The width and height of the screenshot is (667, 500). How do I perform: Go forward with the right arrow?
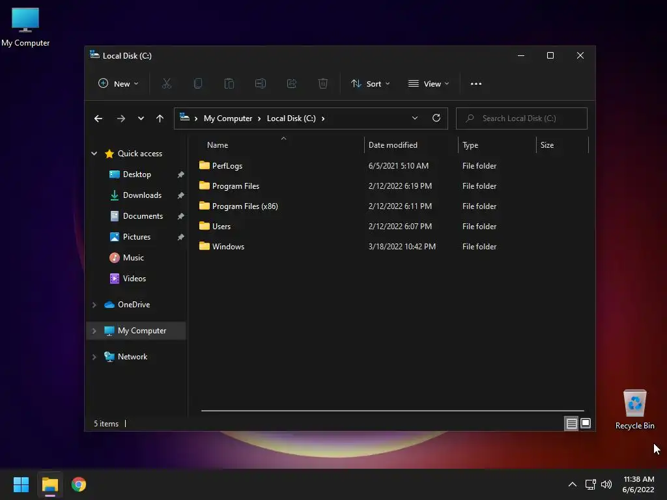pyautogui.click(x=121, y=118)
